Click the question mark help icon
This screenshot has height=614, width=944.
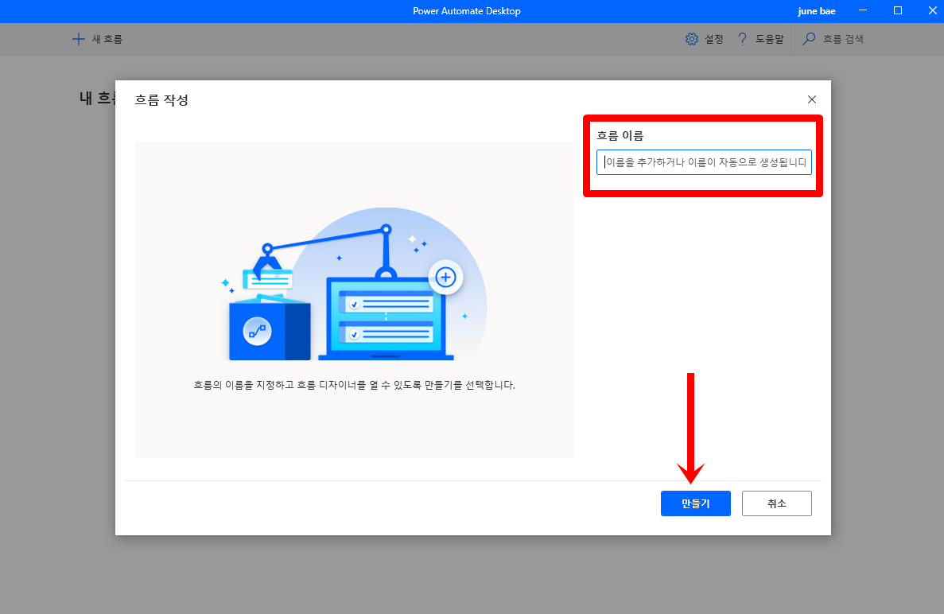pos(742,38)
